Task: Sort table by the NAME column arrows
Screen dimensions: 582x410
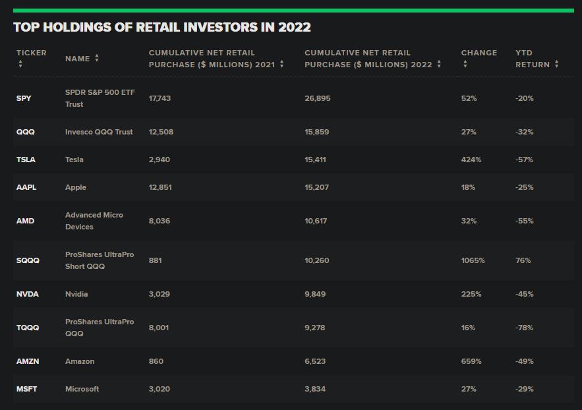Action: (x=97, y=58)
